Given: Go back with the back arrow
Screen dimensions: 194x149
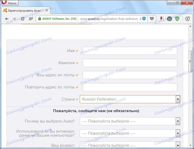Looking at the screenshot, I should 7,19.
